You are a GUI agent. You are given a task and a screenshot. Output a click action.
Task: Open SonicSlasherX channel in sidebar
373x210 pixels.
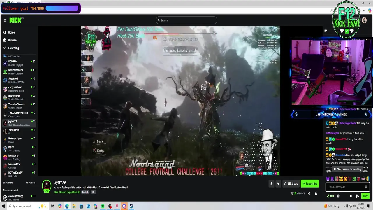[x=19, y=72]
